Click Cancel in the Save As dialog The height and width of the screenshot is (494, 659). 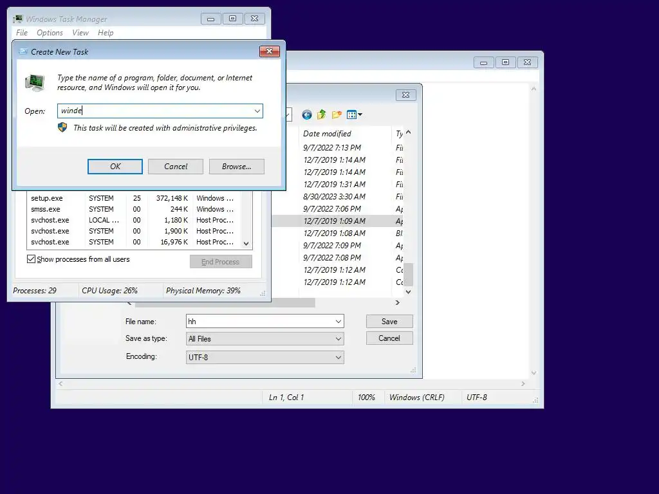(389, 338)
